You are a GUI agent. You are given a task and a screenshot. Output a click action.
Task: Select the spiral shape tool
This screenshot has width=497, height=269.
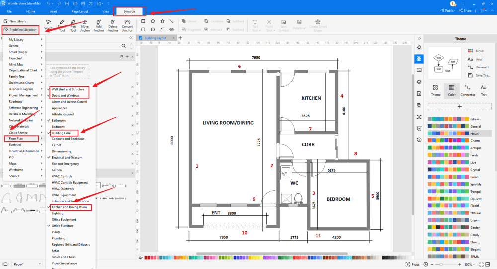[x=172, y=29]
